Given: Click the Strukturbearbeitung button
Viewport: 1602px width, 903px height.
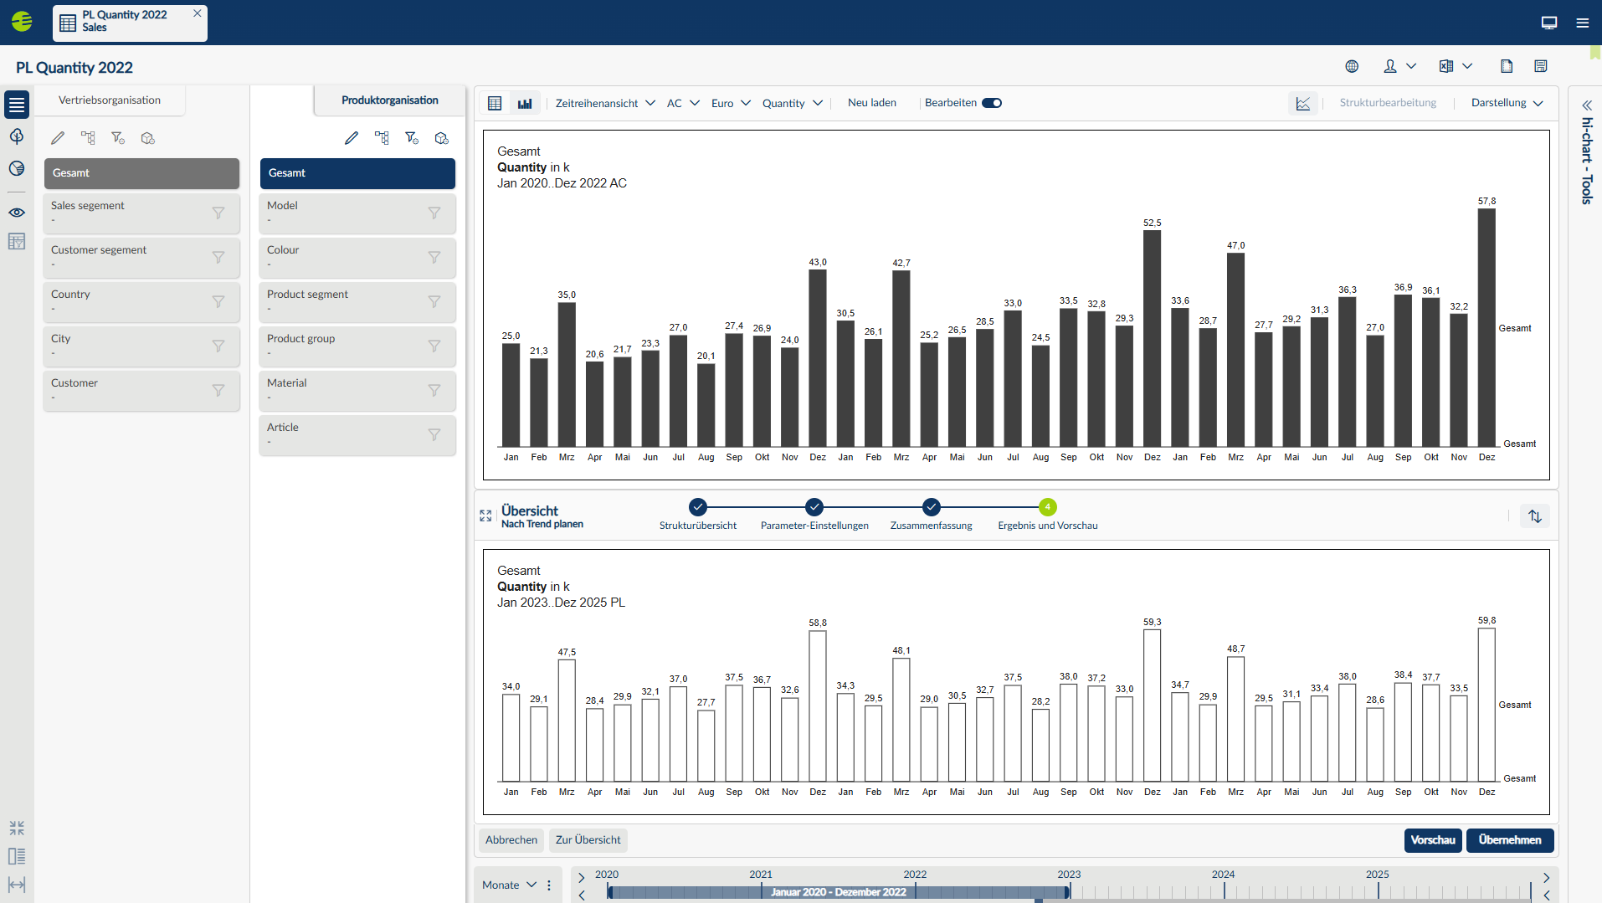Looking at the screenshot, I should 1388,103.
